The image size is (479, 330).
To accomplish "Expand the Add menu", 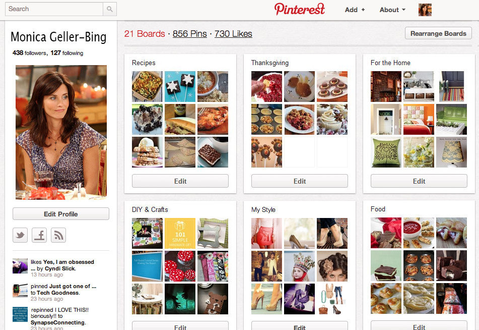I will coord(355,10).
